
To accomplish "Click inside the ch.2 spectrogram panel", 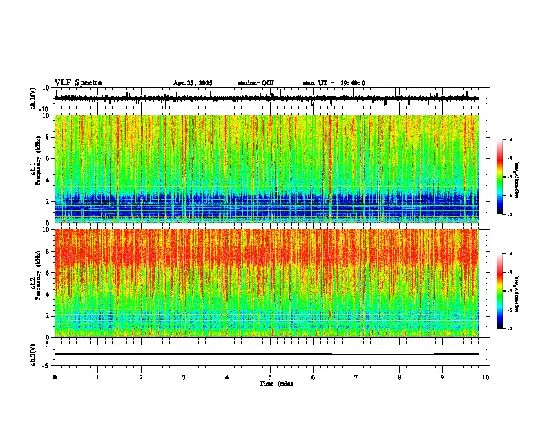I will coord(267,283).
